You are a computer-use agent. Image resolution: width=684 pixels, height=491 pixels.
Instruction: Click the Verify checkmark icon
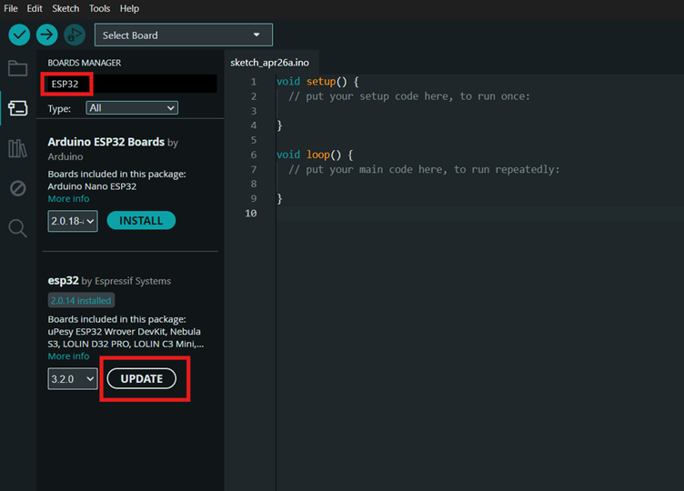point(19,35)
